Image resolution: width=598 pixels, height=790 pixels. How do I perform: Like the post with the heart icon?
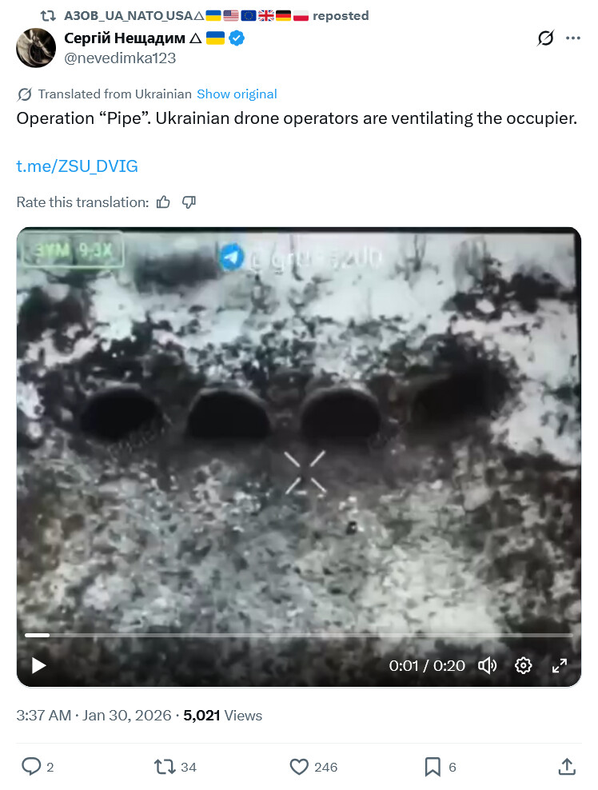[299, 767]
